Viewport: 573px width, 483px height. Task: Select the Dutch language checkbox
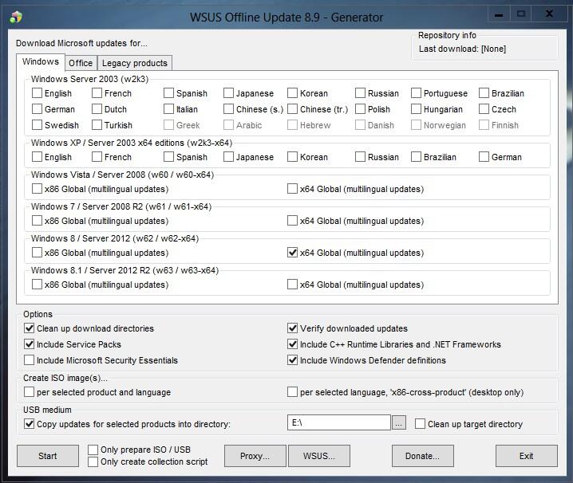[x=97, y=108]
